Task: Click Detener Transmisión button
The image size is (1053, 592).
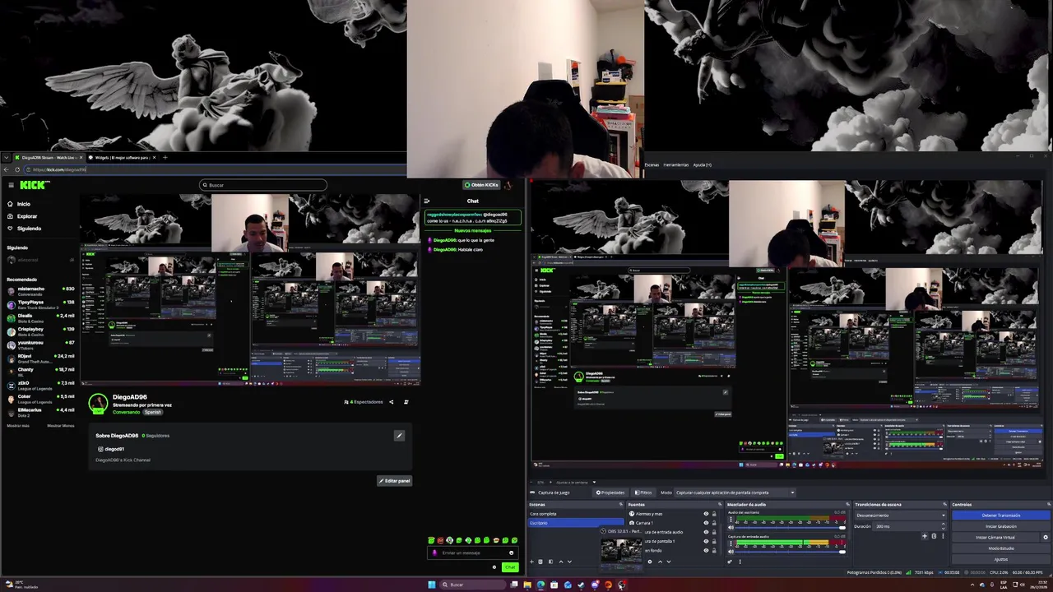Action: (1001, 515)
